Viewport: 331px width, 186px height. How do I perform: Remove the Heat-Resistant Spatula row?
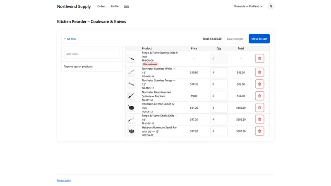coord(259,96)
